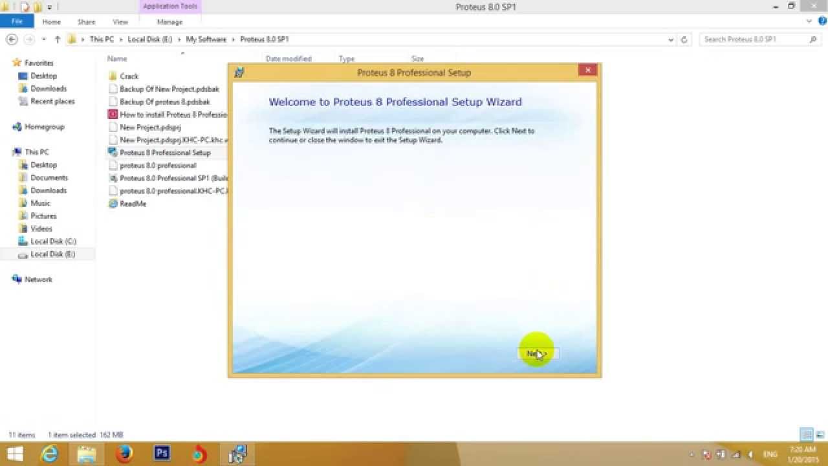828x466 pixels.
Task: Select Local Disk (C:) in navigation pane
Action: tap(53, 241)
